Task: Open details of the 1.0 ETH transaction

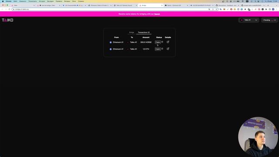Action: 168,49
